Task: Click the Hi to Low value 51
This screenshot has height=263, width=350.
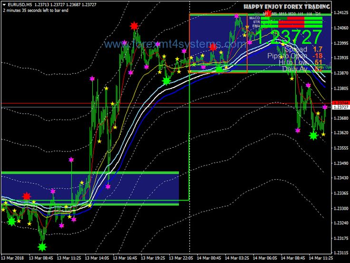Action: tap(319, 62)
